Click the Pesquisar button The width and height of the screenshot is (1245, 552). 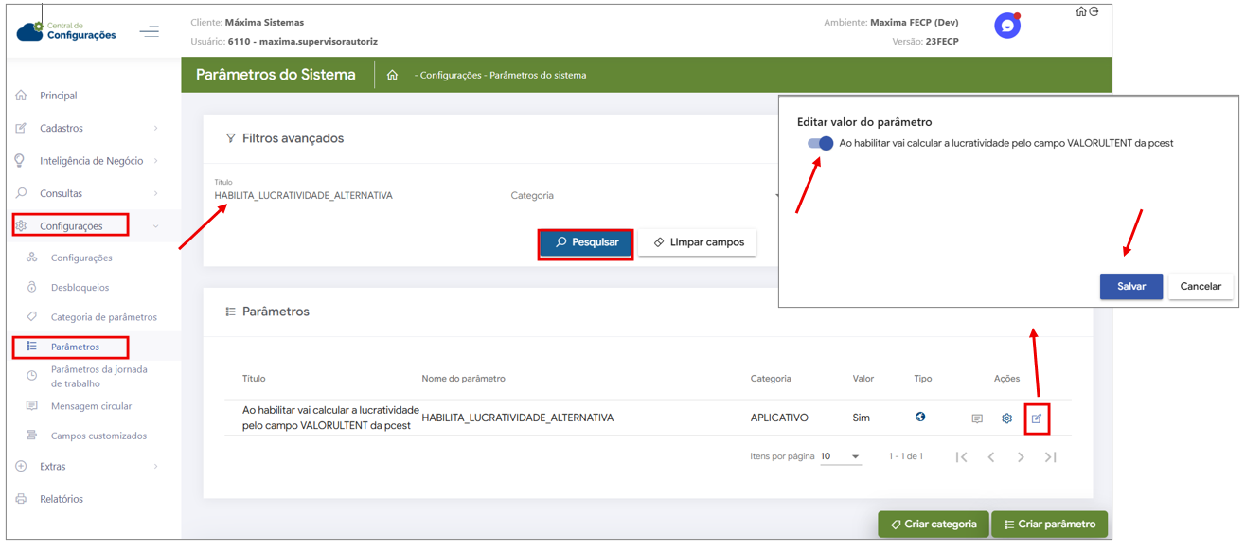point(586,242)
